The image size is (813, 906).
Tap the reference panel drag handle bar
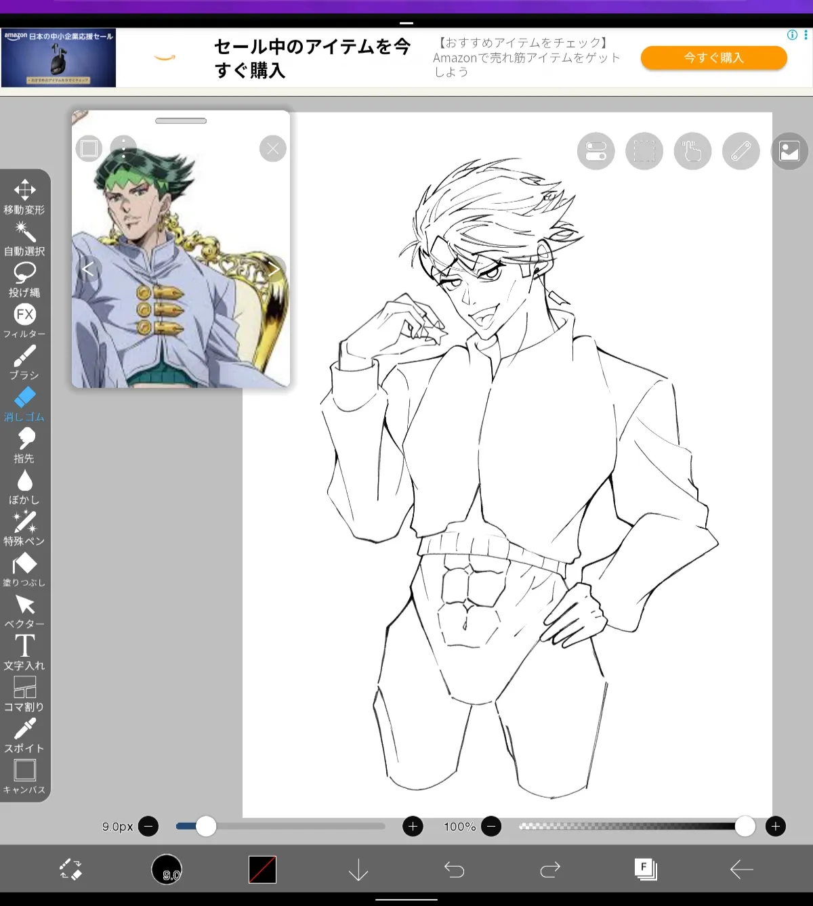(181, 121)
